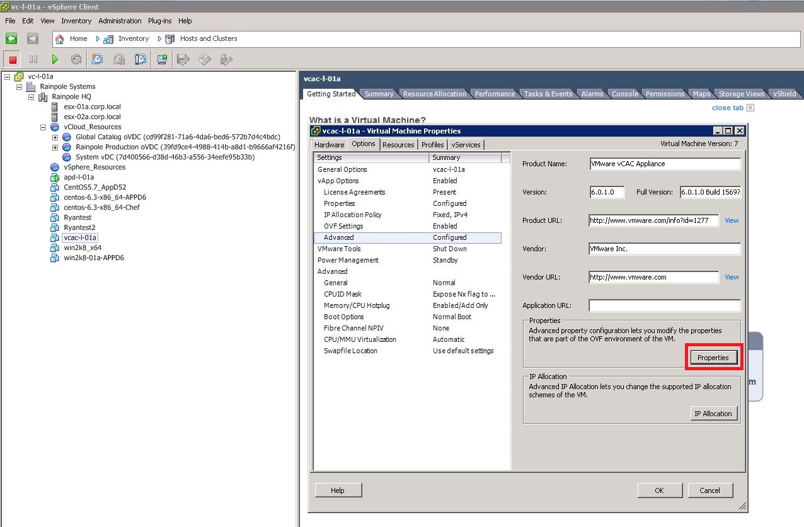Click Cancel in Virtual Machine Properties
This screenshot has height=527, width=804.
pos(709,490)
